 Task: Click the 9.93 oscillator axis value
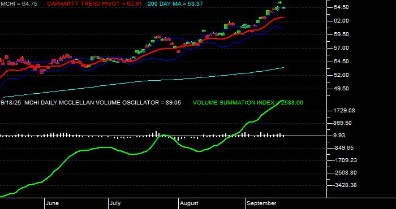[339, 136]
